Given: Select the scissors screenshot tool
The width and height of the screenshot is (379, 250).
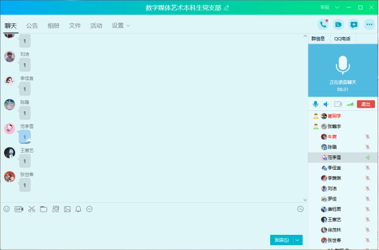Looking at the screenshot, I should [31, 209].
